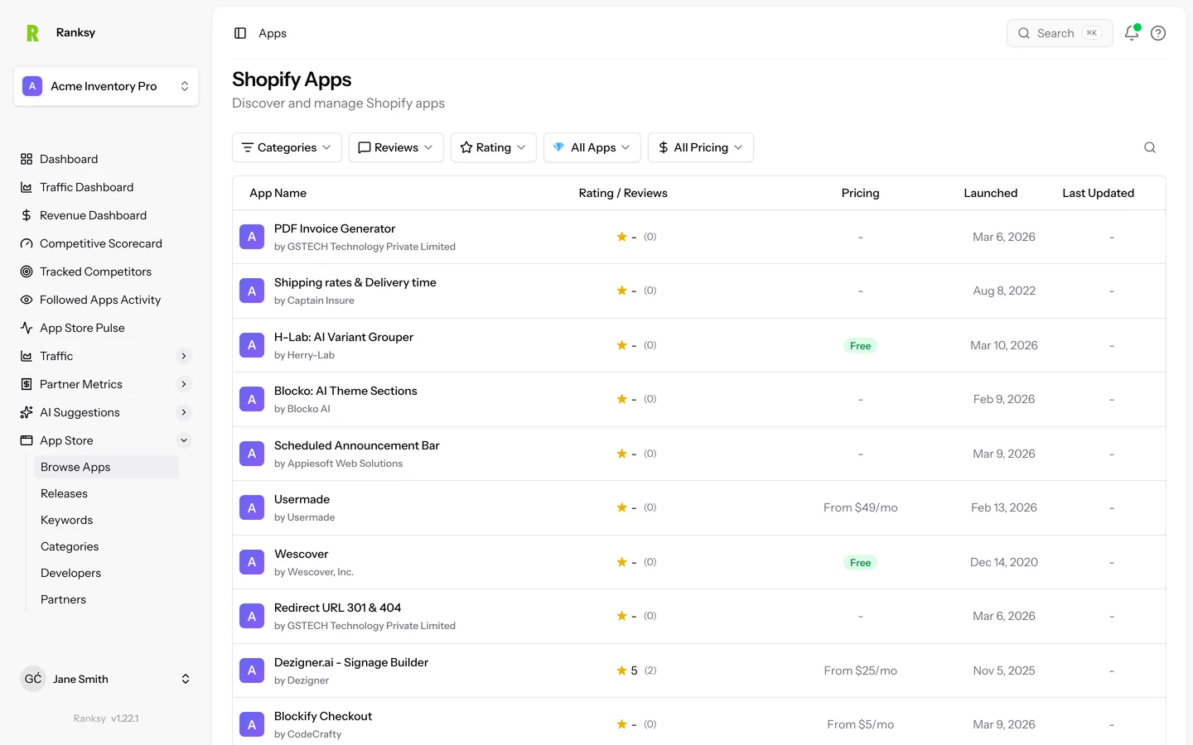Click the Acme Inventory Pro avatar icon
Image resolution: width=1193 pixels, height=745 pixels.
[32, 86]
